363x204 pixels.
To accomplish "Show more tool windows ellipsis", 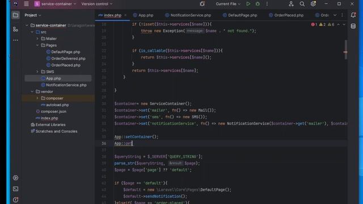I will [x=15, y=40].
